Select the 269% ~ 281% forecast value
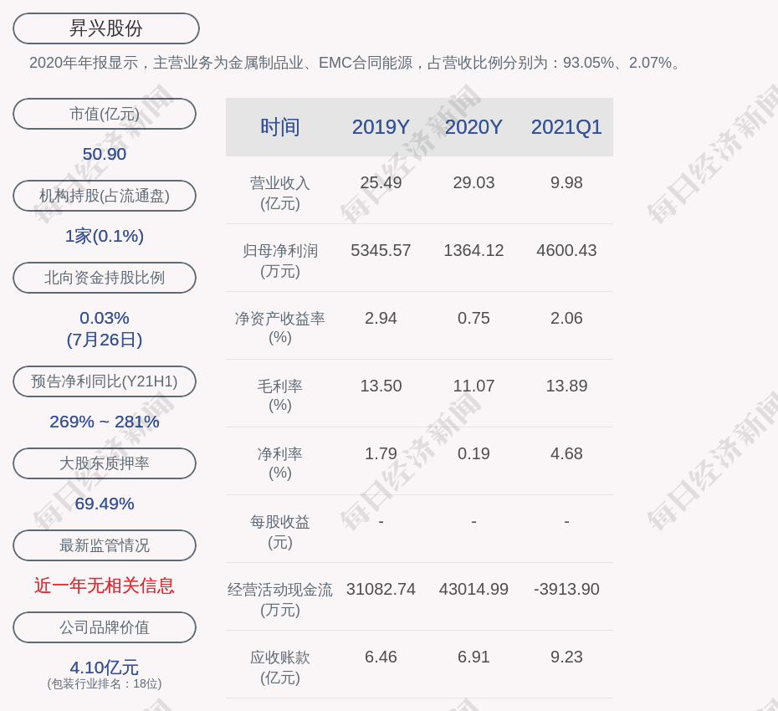Image resolution: width=778 pixels, height=711 pixels. (105, 422)
